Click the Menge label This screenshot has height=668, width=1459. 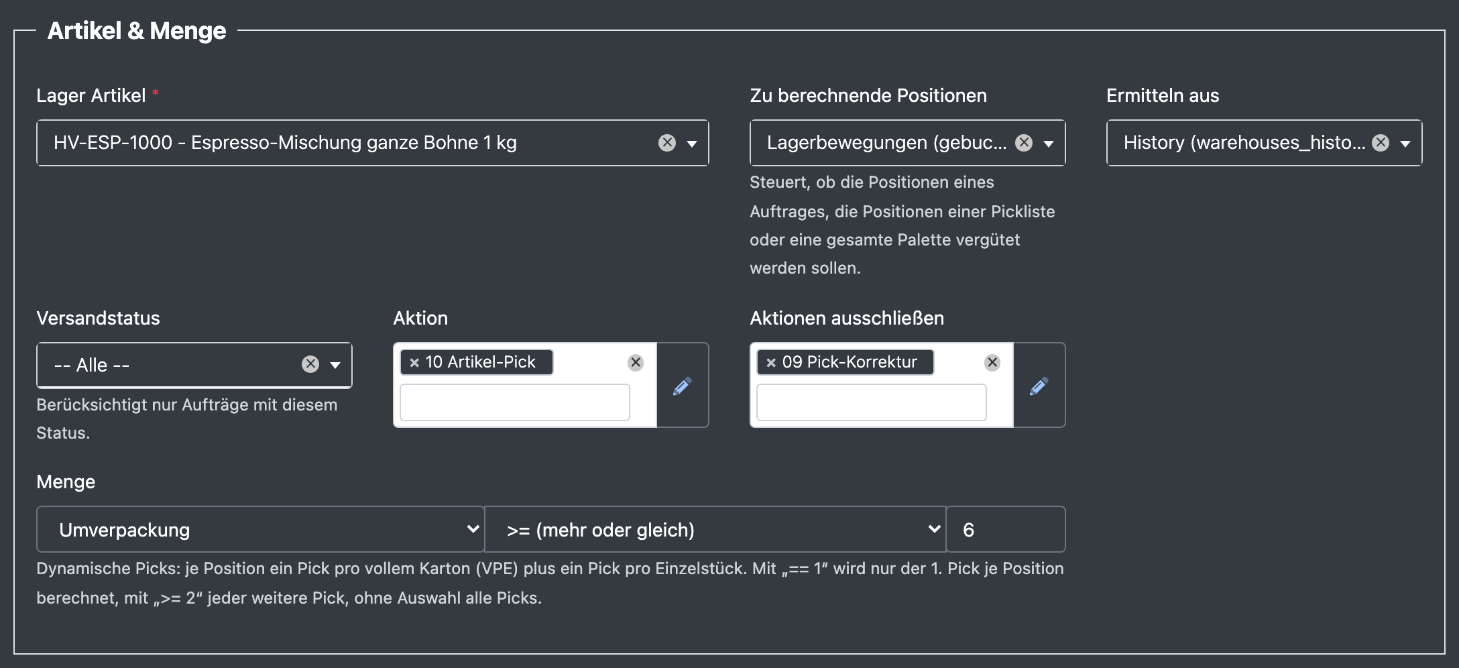pos(66,482)
